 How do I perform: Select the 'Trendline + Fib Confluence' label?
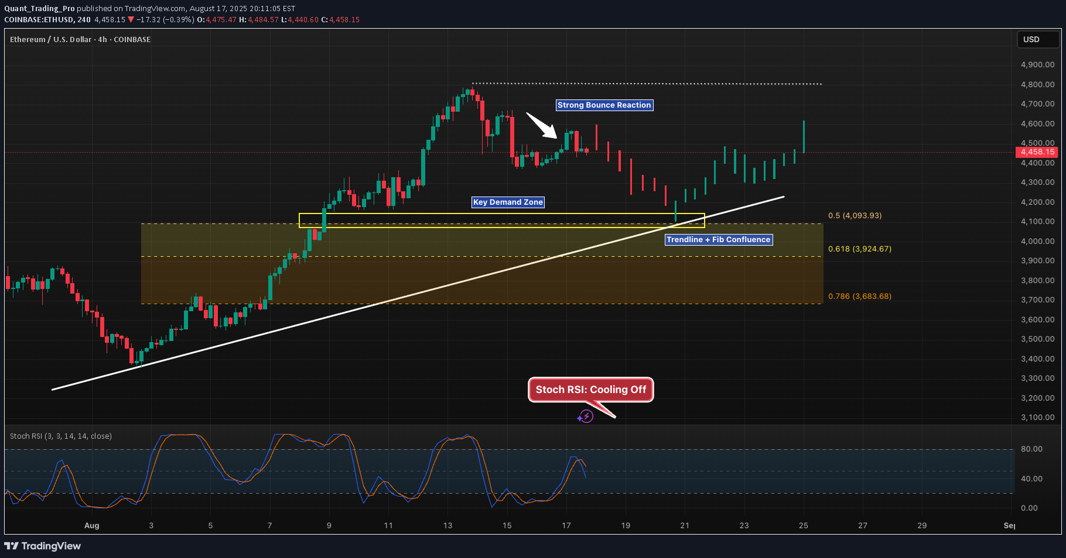719,240
